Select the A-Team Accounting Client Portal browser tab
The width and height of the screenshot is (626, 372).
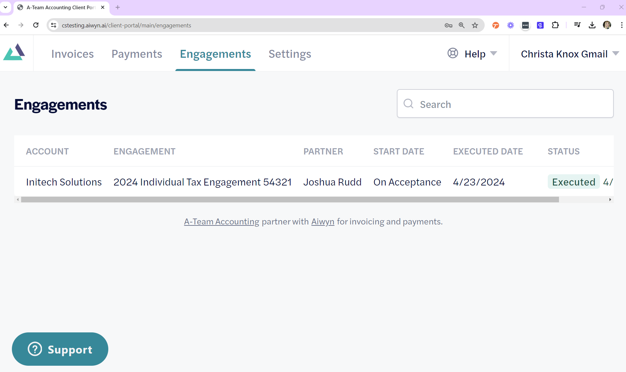pyautogui.click(x=61, y=7)
